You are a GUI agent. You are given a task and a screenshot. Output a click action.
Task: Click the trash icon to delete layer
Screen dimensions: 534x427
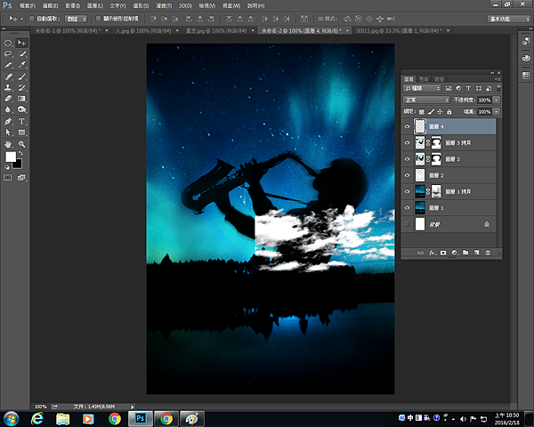click(487, 254)
